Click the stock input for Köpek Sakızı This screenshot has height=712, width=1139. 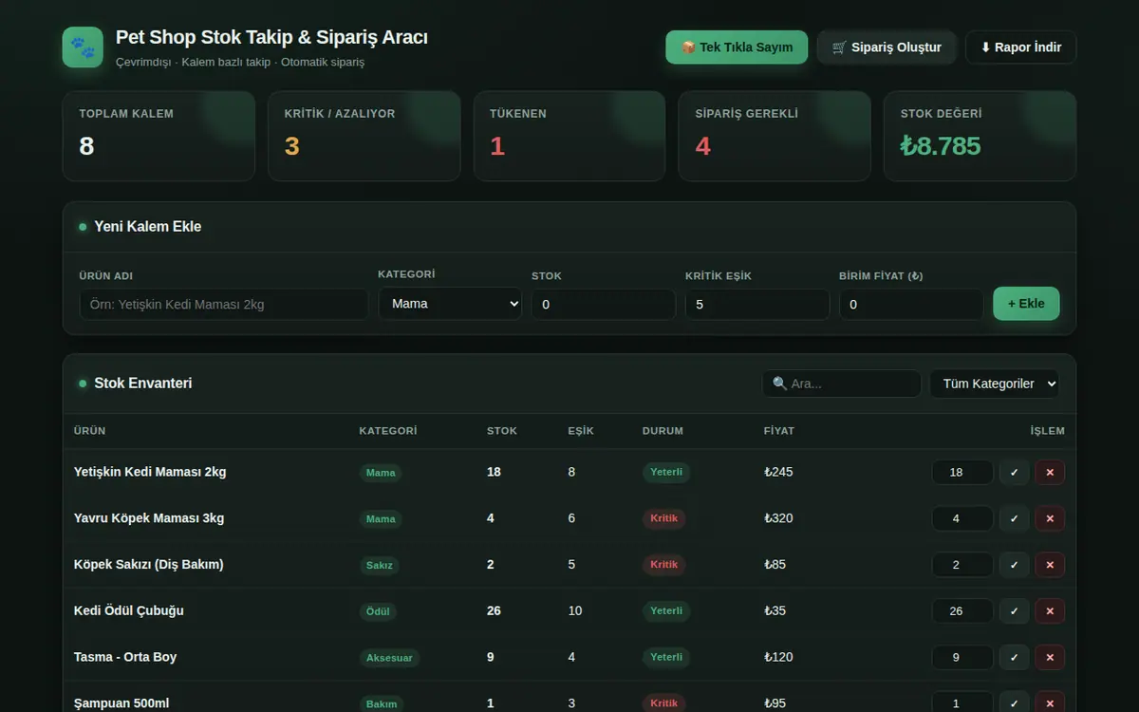962,565
